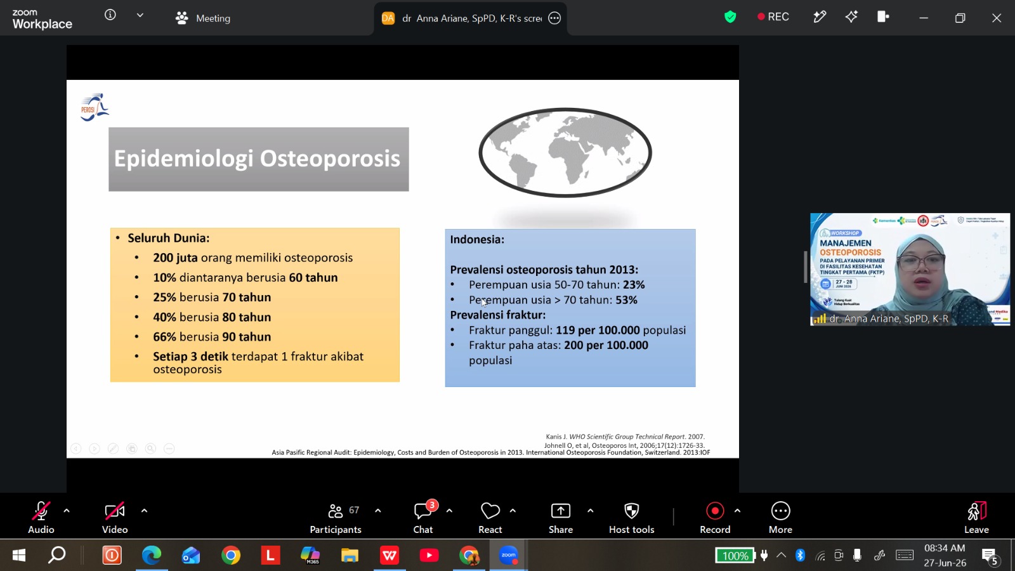Viewport: 1015px width, 571px height.
Task: Click the Bluetooth tray icon
Action: click(801, 556)
